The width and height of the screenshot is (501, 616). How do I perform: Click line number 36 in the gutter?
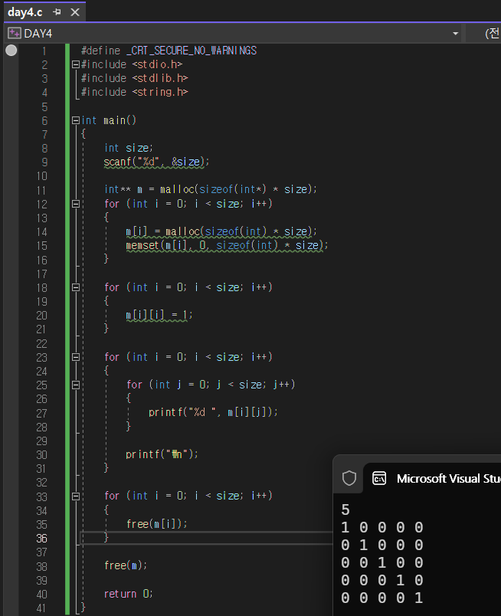tap(41, 538)
